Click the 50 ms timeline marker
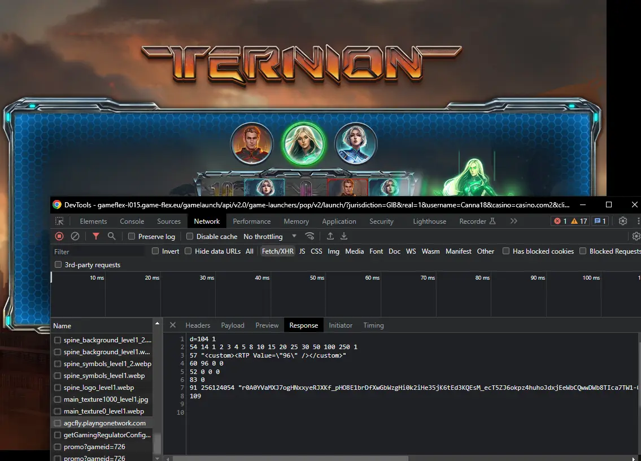The image size is (641, 461). [317, 278]
